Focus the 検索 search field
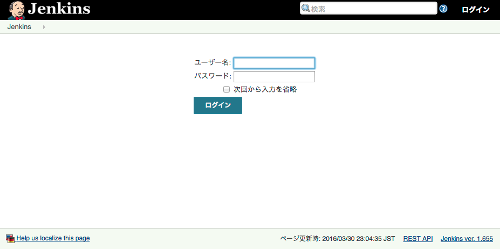The height and width of the screenshot is (249, 500). coord(368,8)
